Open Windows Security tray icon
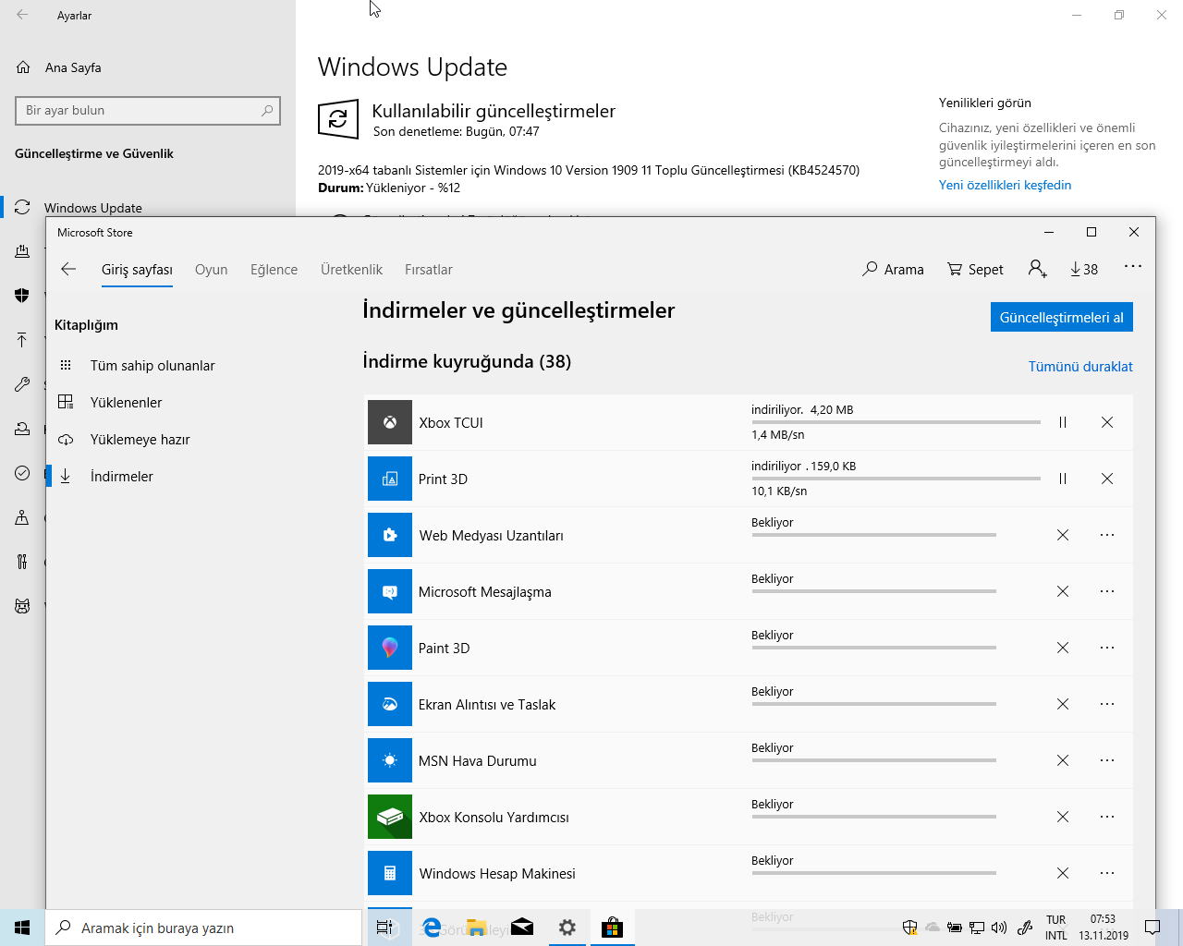Image resolution: width=1183 pixels, height=946 pixels. (909, 928)
